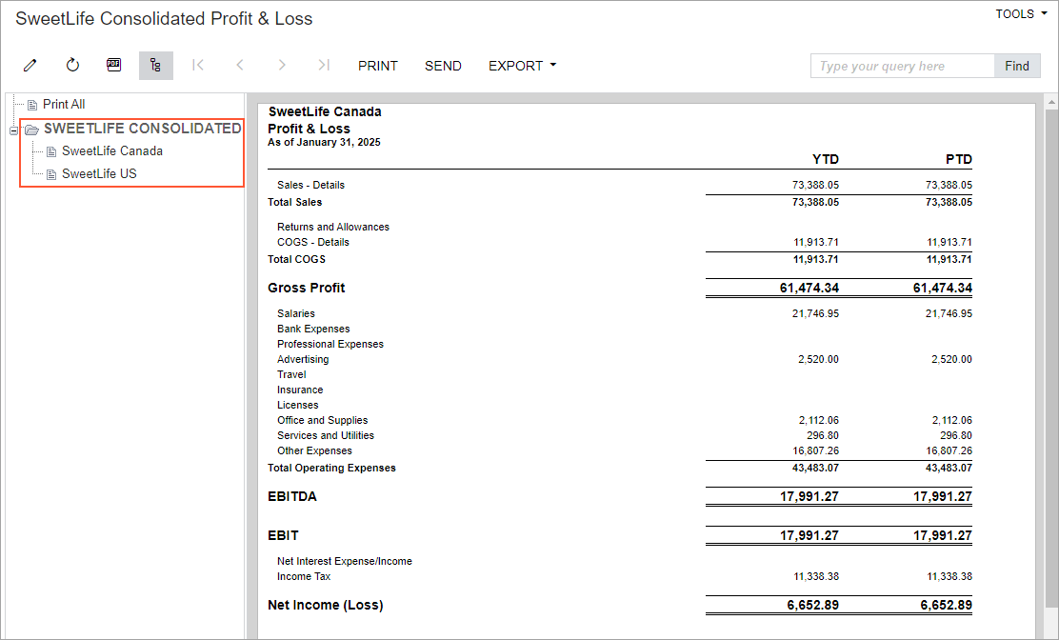Click the Services and Utilities row label
1059x640 pixels.
pos(326,435)
